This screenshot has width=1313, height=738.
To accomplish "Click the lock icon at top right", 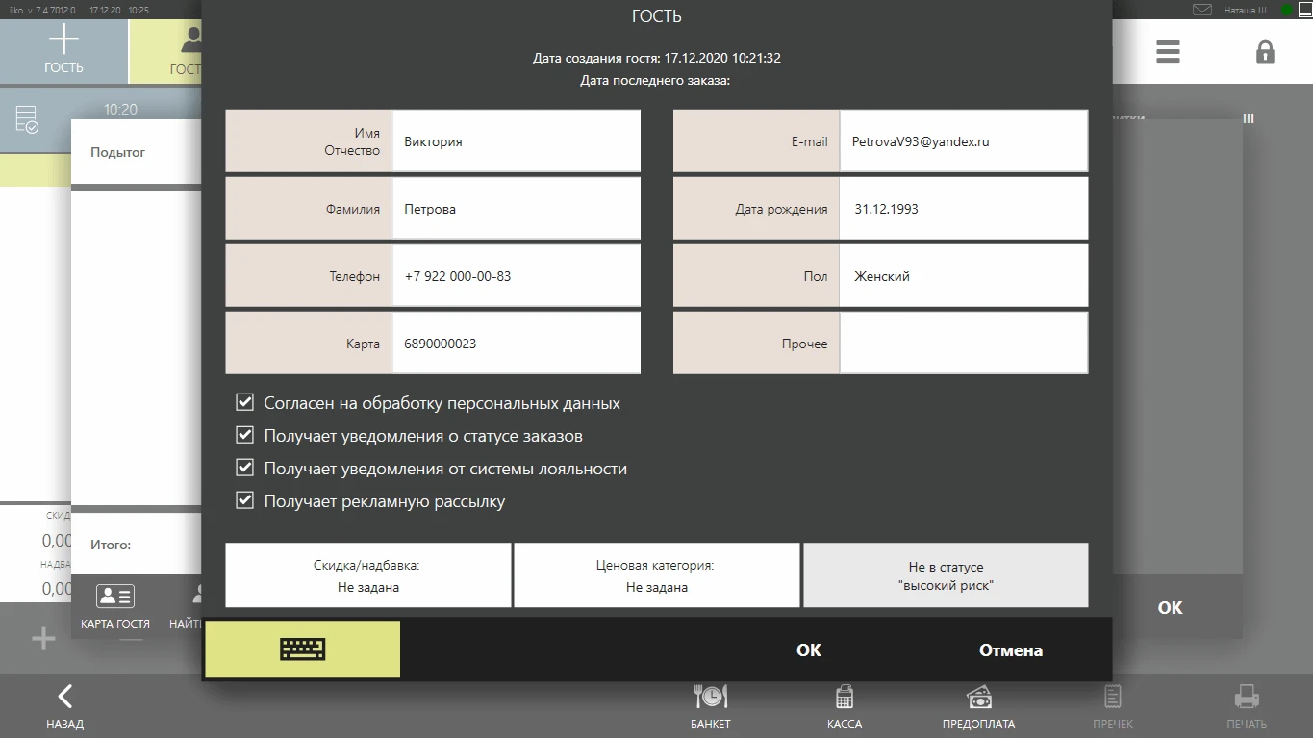I will point(1265,51).
